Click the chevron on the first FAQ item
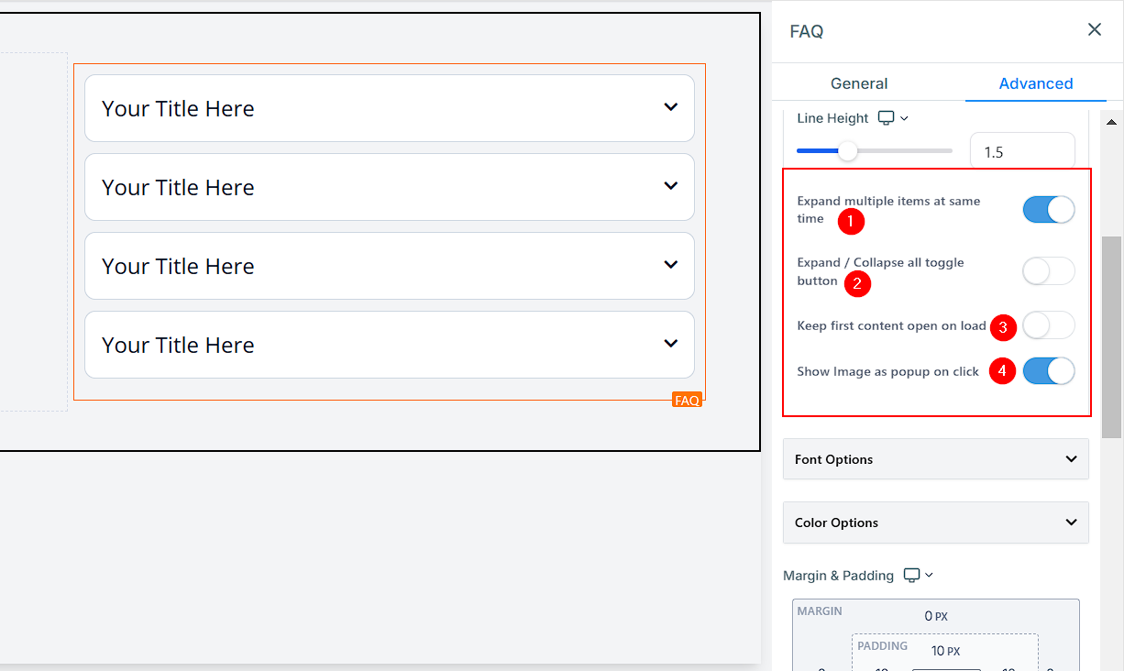 coord(670,107)
